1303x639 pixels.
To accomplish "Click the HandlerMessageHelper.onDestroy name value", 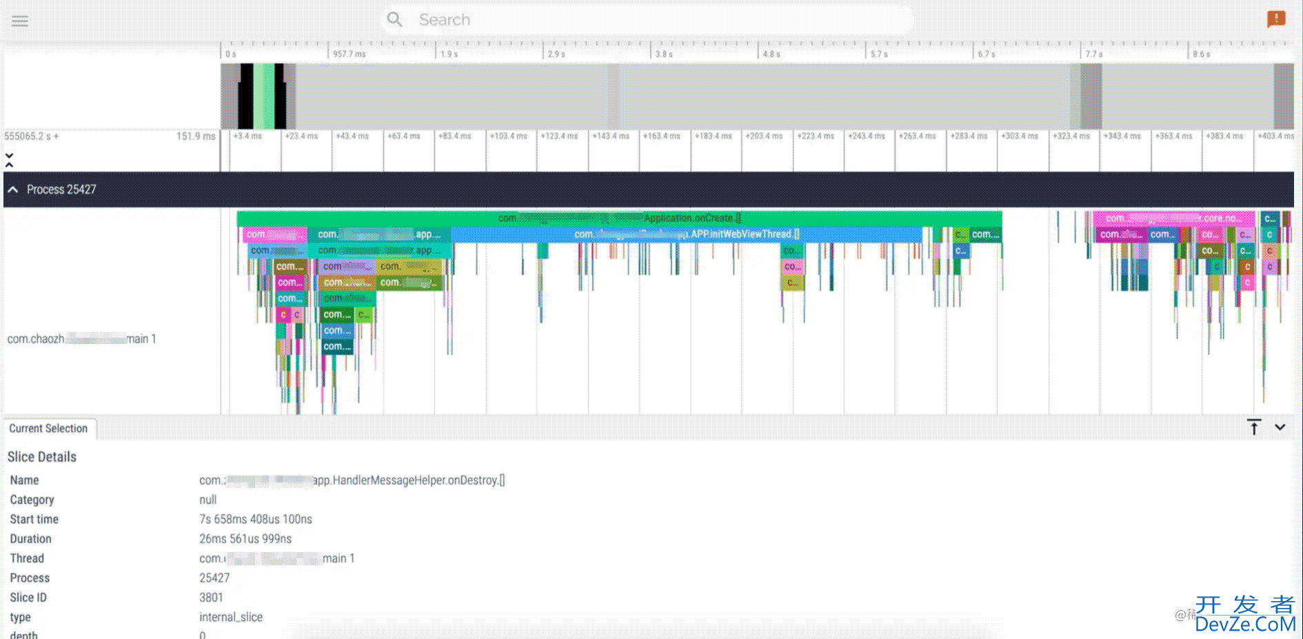I will 352,480.
